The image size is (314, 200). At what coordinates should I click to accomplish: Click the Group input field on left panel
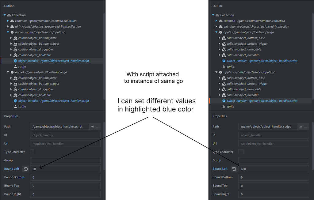(x=65, y=160)
